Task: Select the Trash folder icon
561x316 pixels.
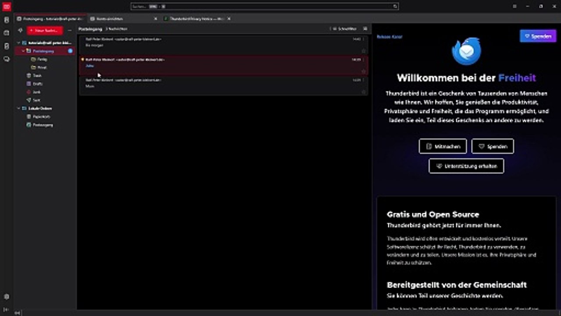Action: tap(28, 75)
